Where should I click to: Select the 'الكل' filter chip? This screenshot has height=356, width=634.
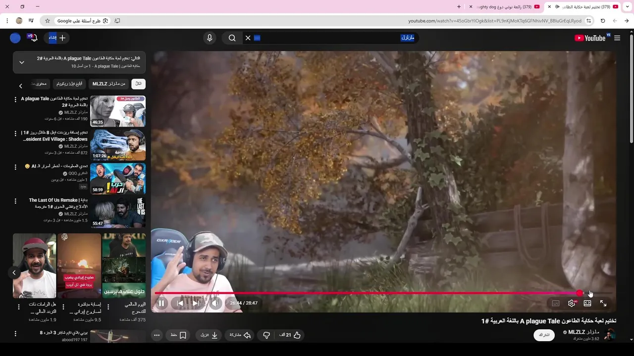click(139, 84)
